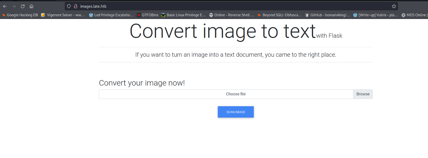Click the insecure connection padlock icon

click(x=75, y=6)
